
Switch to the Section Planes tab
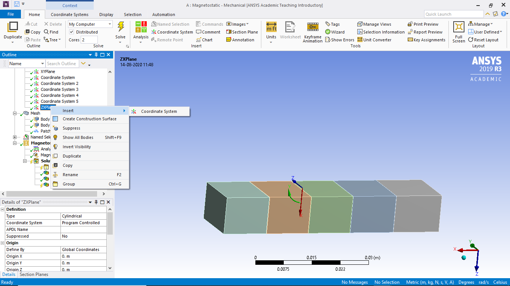[x=34, y=274]
